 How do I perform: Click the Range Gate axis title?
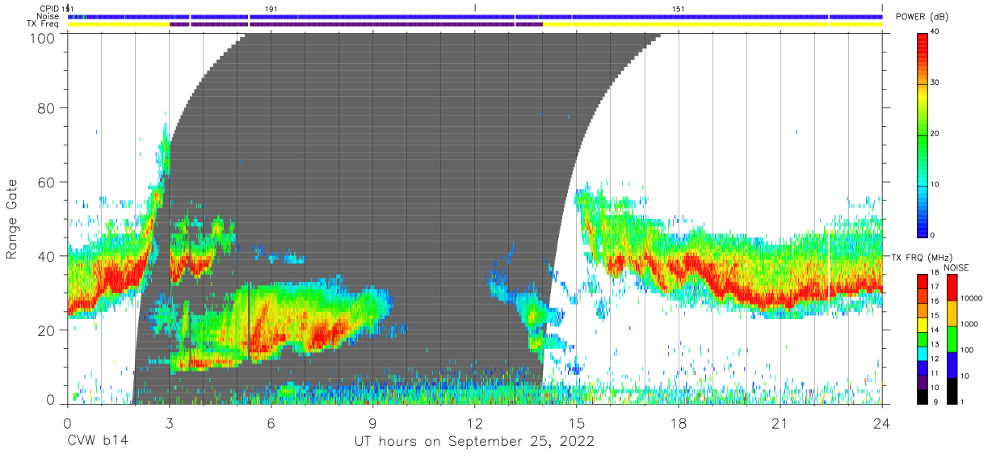point(12,218)
